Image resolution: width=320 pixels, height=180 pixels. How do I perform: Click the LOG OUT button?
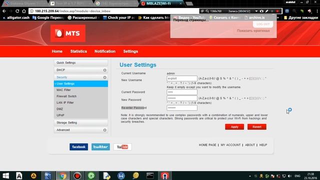tap(263, 24)
